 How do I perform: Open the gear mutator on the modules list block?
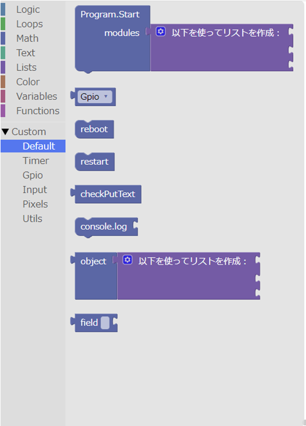161,32
